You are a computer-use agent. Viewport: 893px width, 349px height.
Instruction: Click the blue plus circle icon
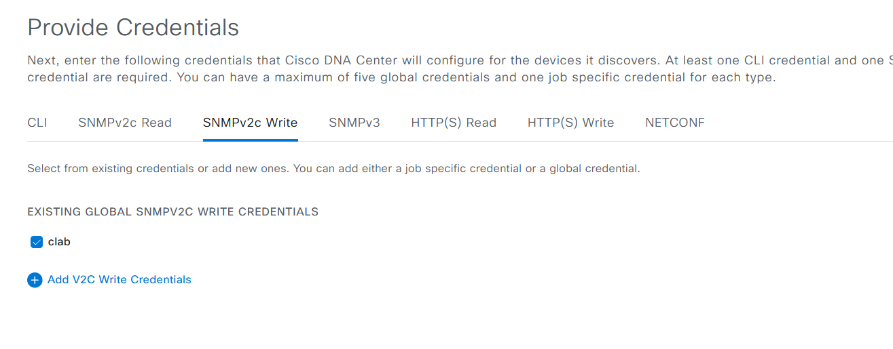click(35, 280)
